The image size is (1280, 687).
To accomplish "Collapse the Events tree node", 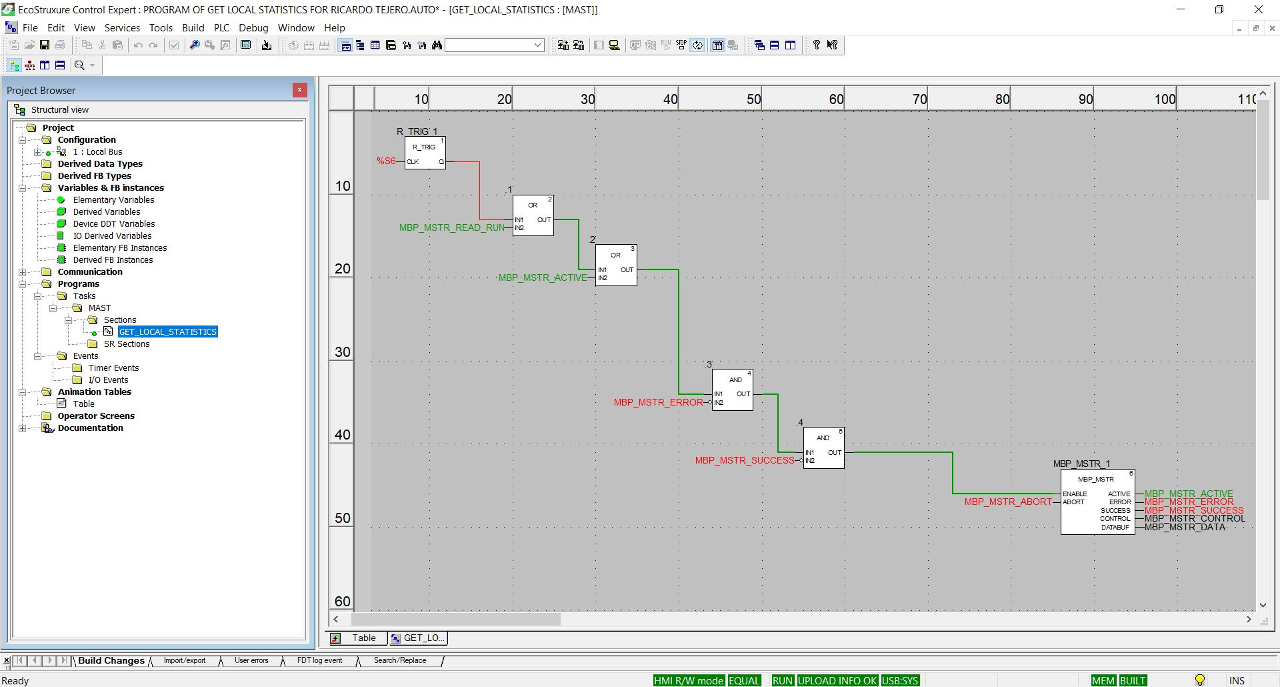I will coord(37,356).
